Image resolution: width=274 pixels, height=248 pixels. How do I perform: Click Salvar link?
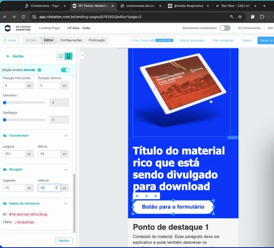pos(247,40)
